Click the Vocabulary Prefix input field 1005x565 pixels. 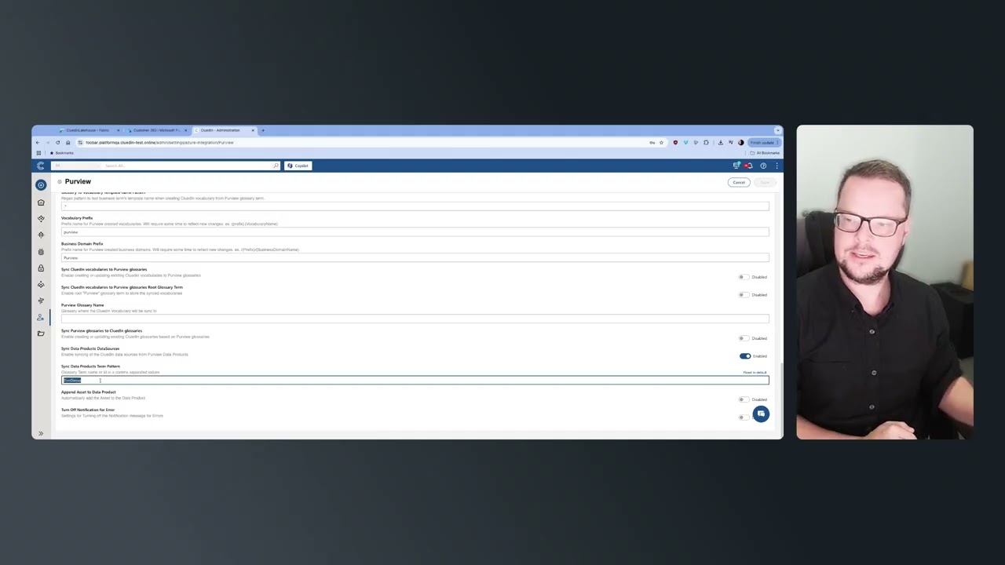tap(415, 232)
